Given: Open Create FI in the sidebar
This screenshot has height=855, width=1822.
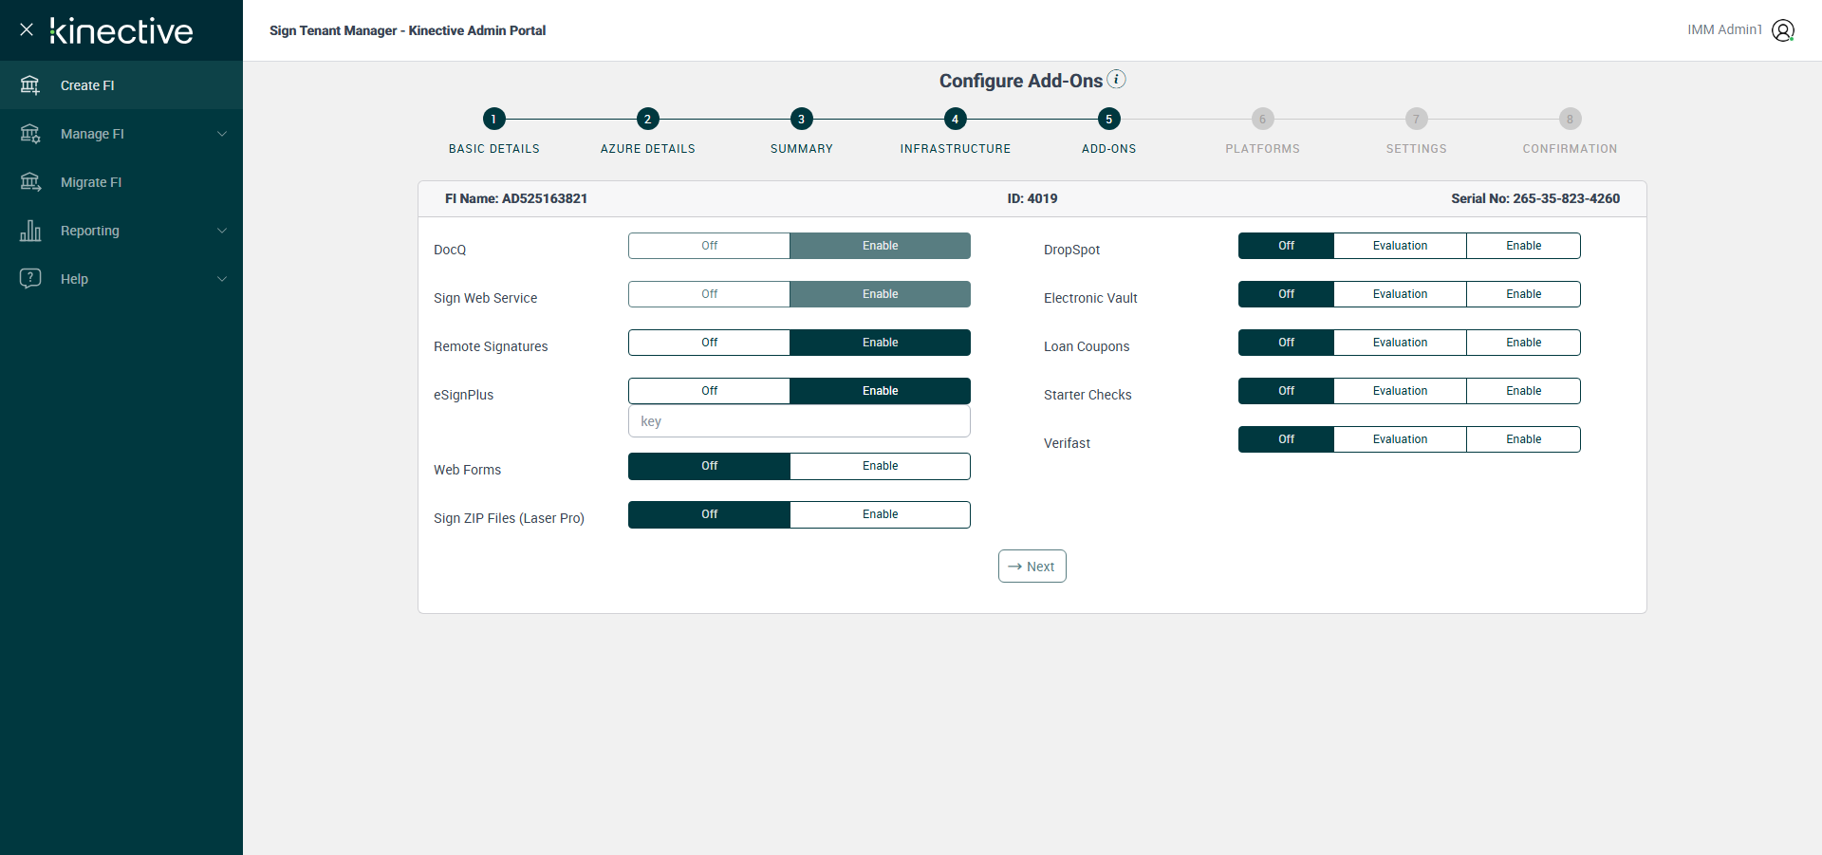Looking at the screenshot, I should click(121, 85).
